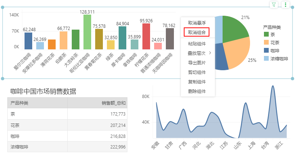Choose 取消组合 in the context menu
Screen dimensions: 298x158
[x=197, y=32]
